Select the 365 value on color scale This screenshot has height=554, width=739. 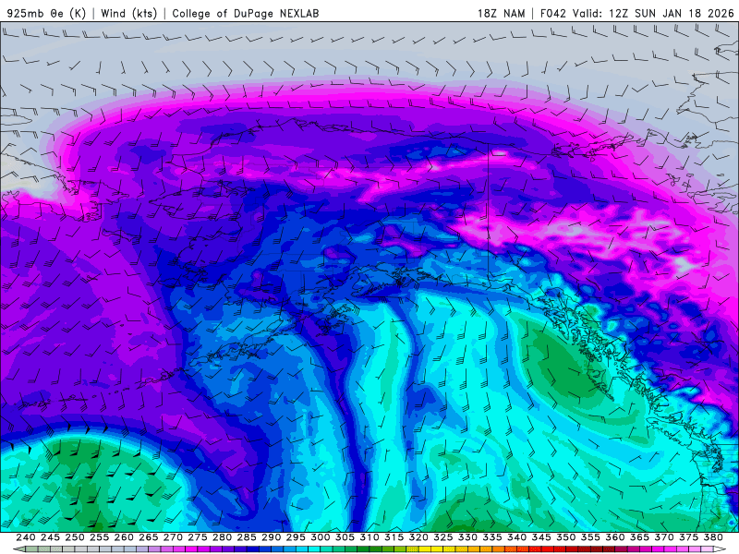[639, 537]
